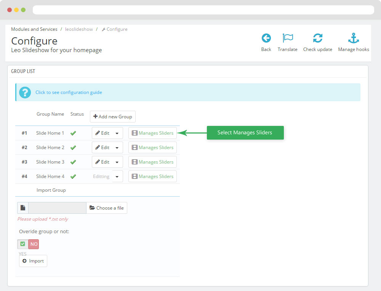Click the browser address bar

203,10
